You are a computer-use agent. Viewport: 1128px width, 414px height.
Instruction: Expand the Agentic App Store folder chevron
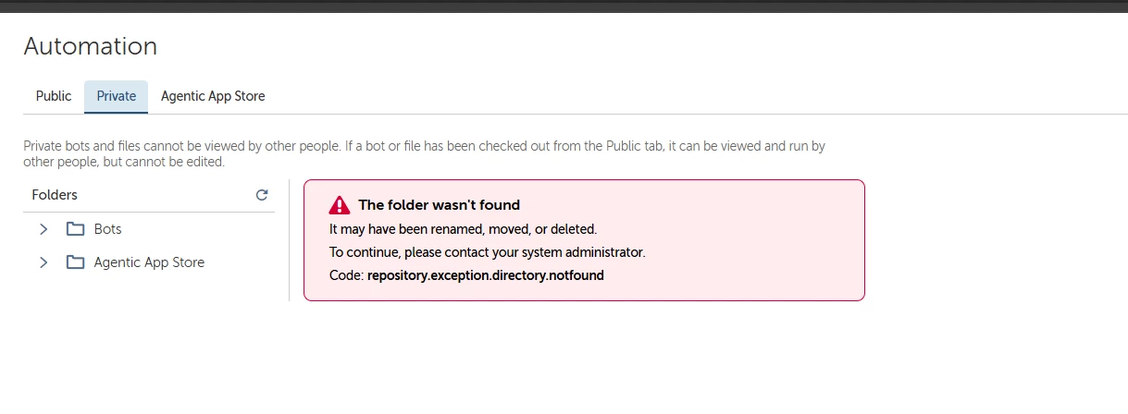pyautogui.click(x=43, y=262)
